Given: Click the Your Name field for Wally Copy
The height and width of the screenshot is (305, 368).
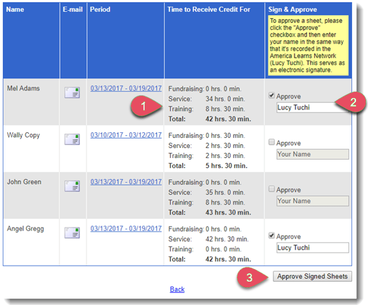Looking at the screenshot, I should pos(311,154).
